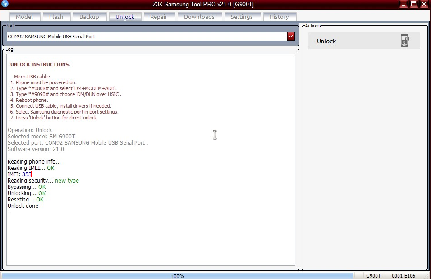Click the 100% progress bar
The width and height of the screenshot is (431, 279).
tap(178, 275)
